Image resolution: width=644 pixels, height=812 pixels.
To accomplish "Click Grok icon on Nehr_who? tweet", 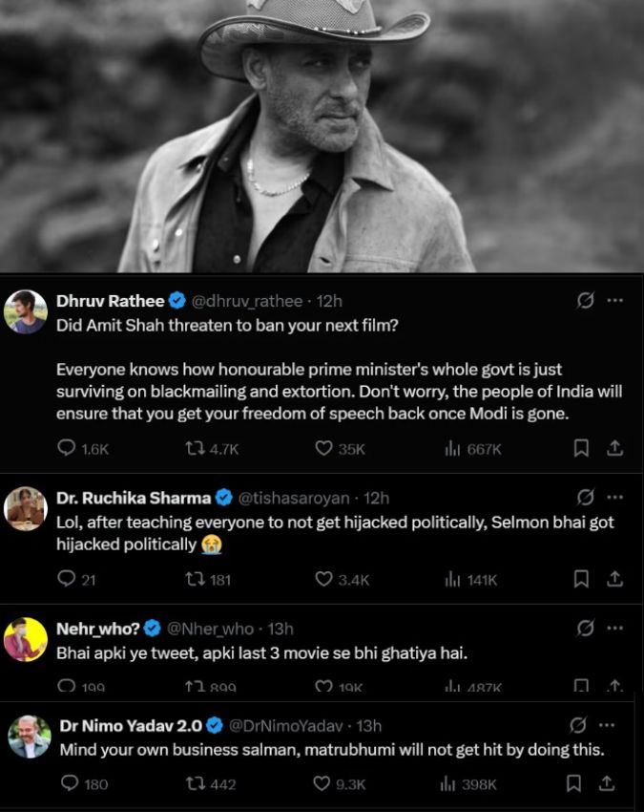I will click(585, 629).
